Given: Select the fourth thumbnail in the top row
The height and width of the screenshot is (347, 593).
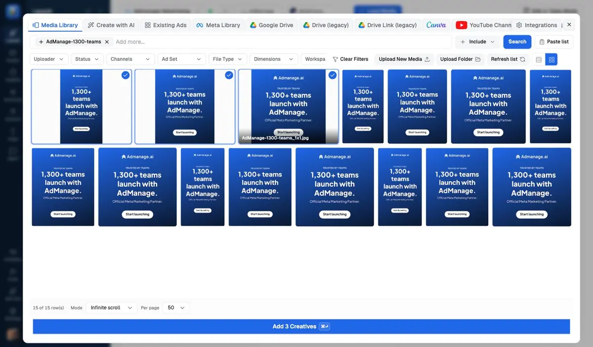Looking at the screenshot, I should [363, 107].
